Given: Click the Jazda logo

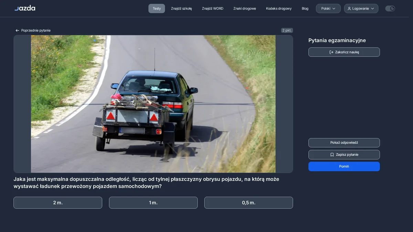Looking at the screenshot, I should (25, 8).
